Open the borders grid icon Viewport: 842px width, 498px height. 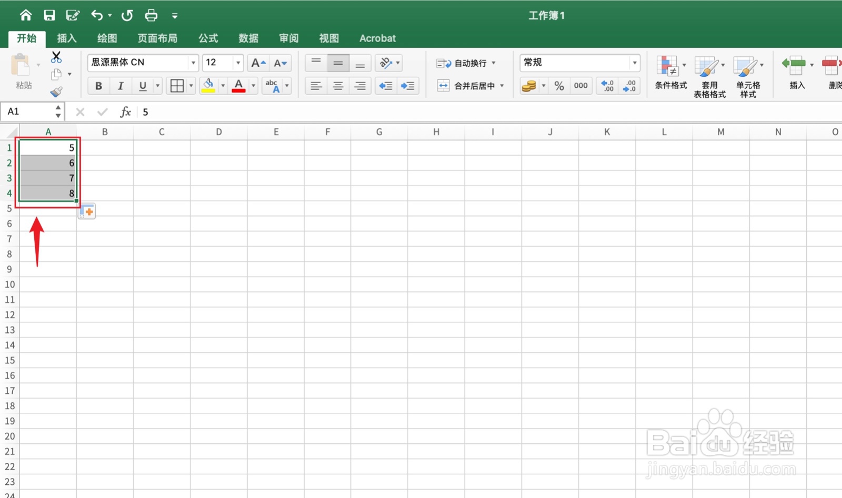pyautogui.click(x=177, y=86)
